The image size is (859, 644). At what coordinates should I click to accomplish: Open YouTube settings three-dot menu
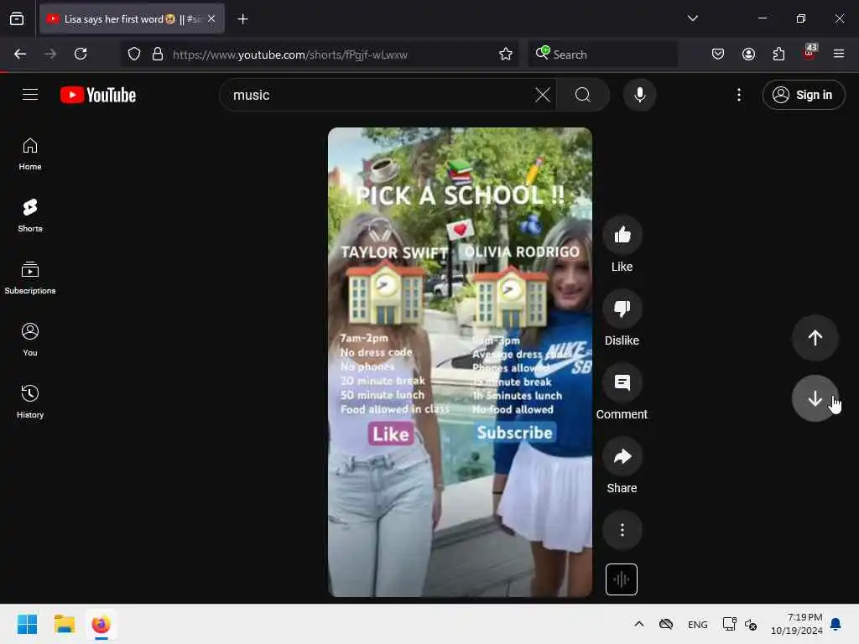[738, 95]
